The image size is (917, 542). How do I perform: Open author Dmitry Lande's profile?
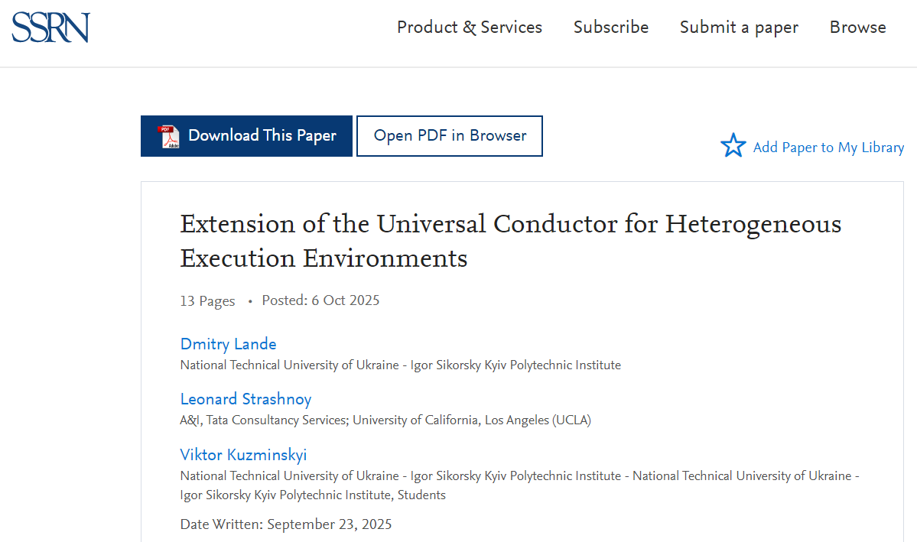228,344
